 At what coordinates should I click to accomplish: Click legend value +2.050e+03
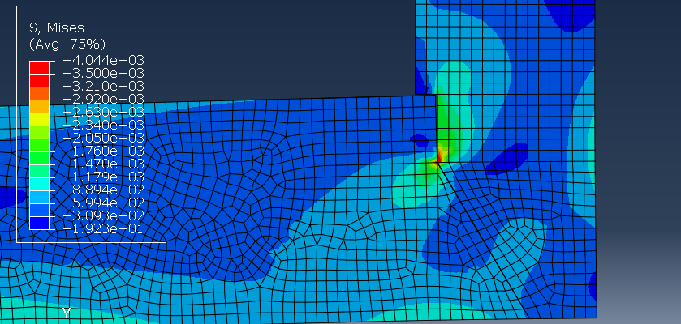click(x=103, y=138)
